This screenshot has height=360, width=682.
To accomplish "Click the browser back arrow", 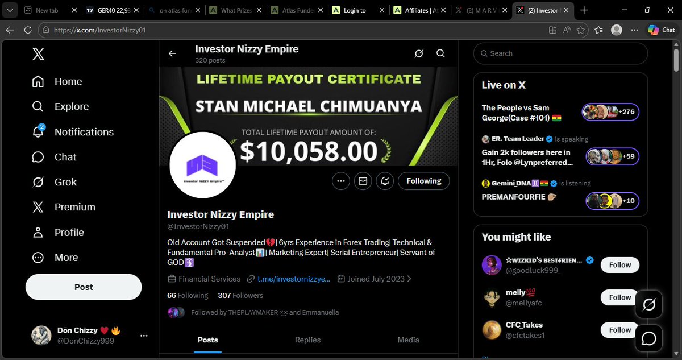I will 10,30.
